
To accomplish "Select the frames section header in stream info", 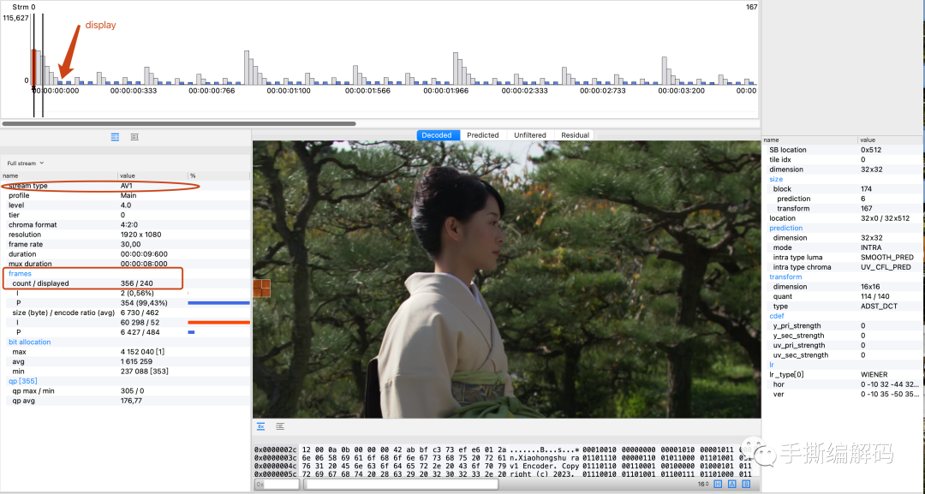I will pyautogui.click(x=20, y=273).
